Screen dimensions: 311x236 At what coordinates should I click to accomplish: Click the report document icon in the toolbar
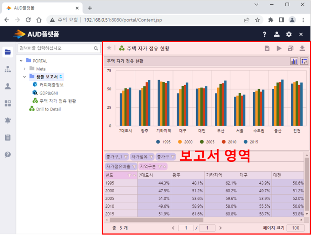[x=267, y=48]
